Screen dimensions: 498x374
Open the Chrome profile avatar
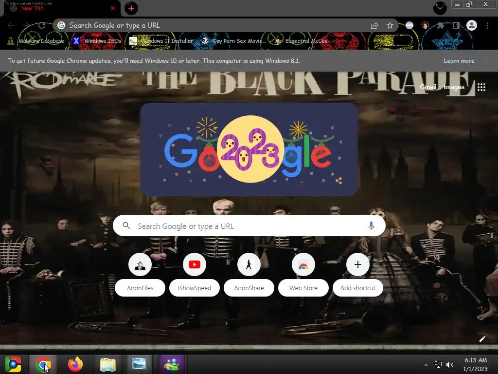point(472,25)
